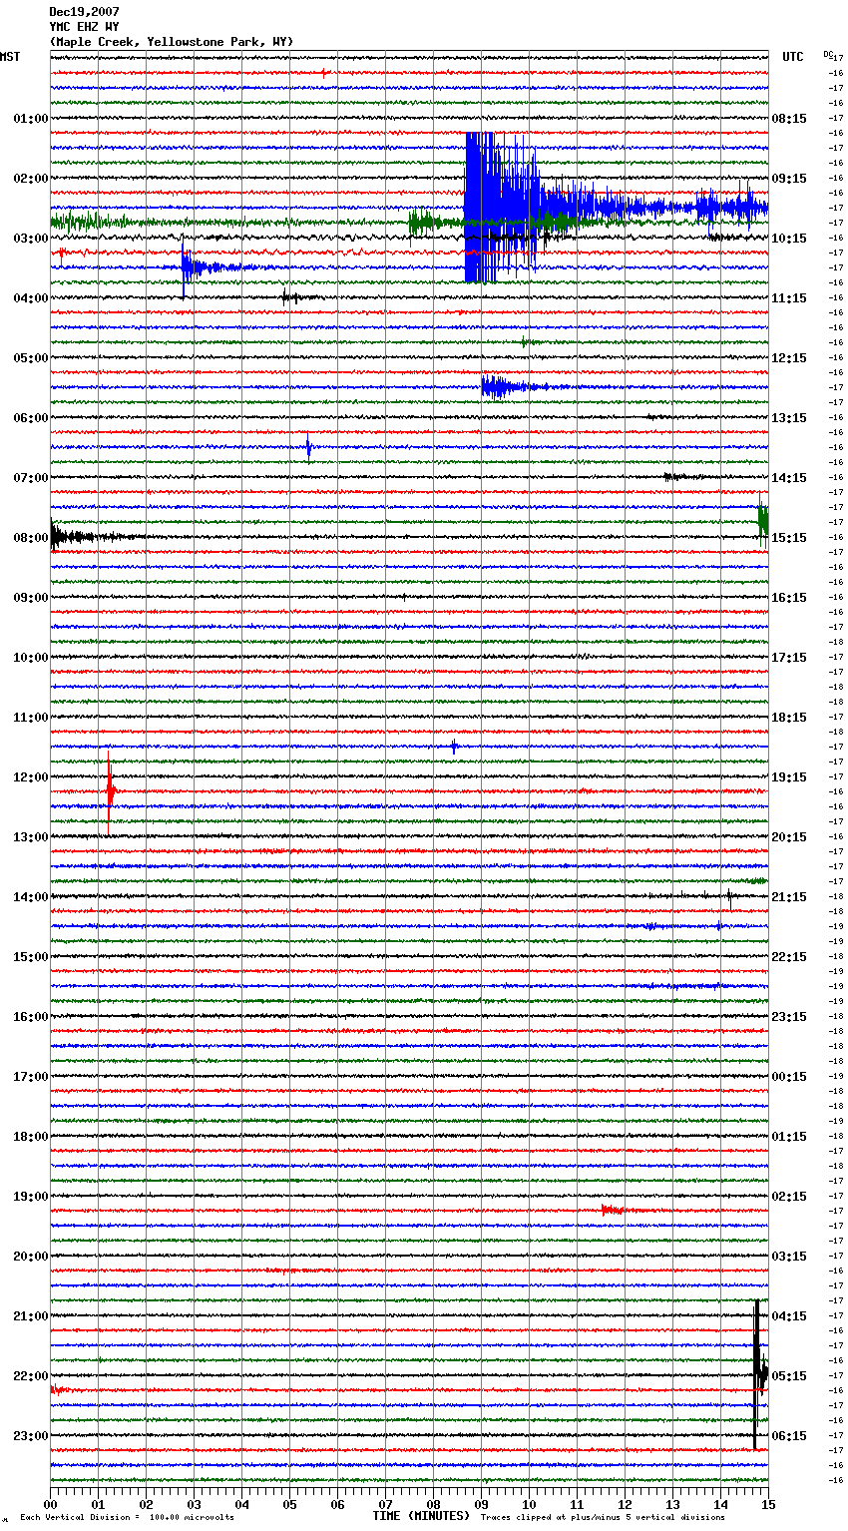The image size is (848, 1531).
Task: Click the 18:00 MST hour label
Action: coord(31,1137)
